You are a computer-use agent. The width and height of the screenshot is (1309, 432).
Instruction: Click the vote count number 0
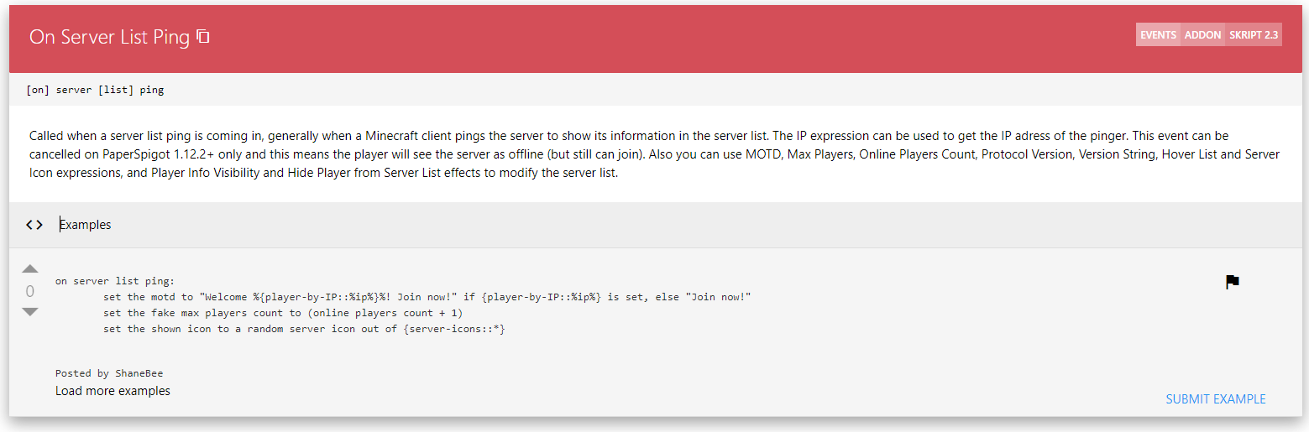30,291
